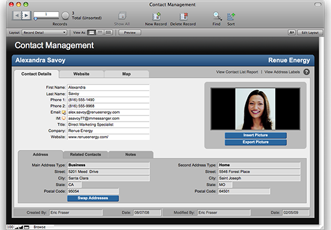
Task: Click second Street field 5546 Forest Place
Action: (x=259, y=172)
